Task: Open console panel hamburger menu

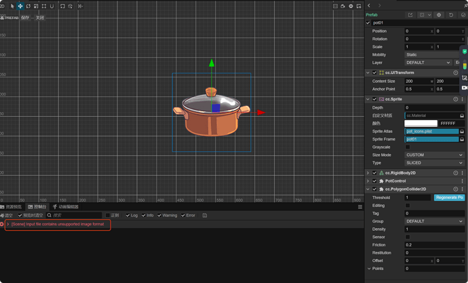Action: pyautogui.click(x=360, y=207)
